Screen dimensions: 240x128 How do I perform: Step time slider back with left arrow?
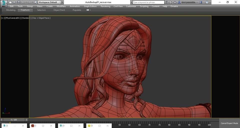(1, 120)
